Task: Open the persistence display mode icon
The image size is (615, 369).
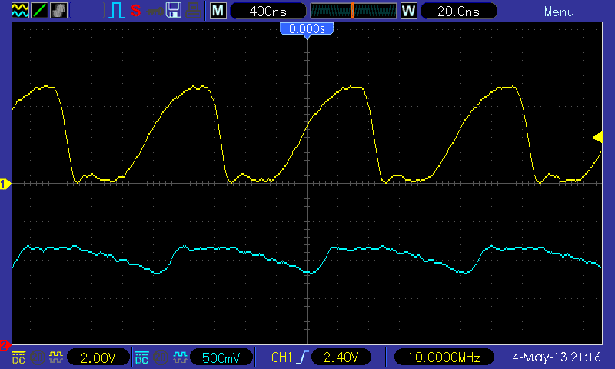Action: click(59, 11)
